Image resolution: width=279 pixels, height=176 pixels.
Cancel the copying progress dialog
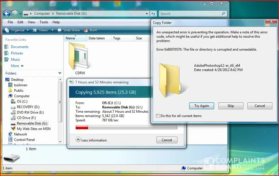167,140
